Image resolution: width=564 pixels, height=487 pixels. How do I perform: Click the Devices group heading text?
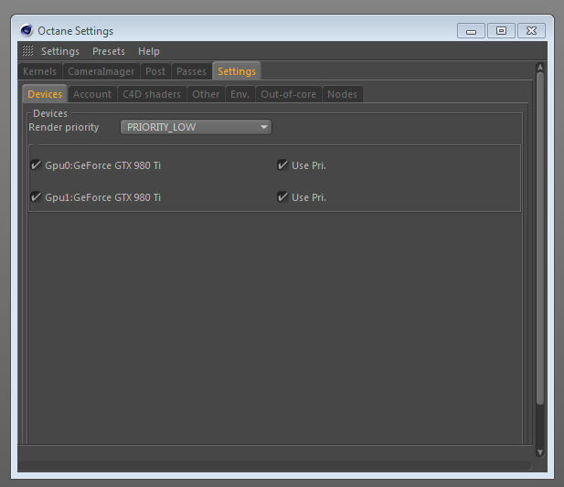click(50, 113)
